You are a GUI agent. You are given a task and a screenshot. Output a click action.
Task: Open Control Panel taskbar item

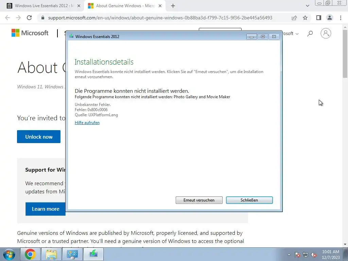pos(72,254)
